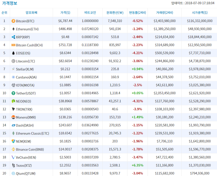Viewport: 217px width, 176px height.
Task: Open the XRP(XRP) coin link
Action: (x=23, y=37)
